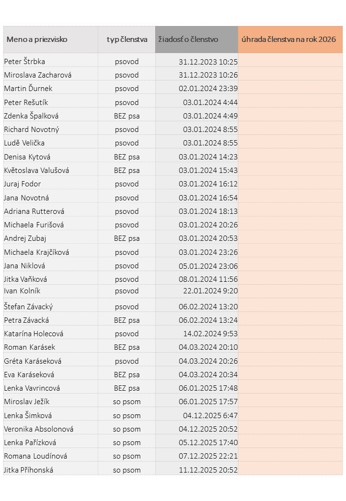This screenshot has width=346, height=501.
Task: Select the 'typ členstva' header cell
Action: pos(127,40)
